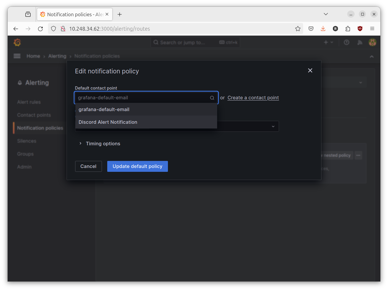Click the Save to Pocket icon

pos(311,29)
